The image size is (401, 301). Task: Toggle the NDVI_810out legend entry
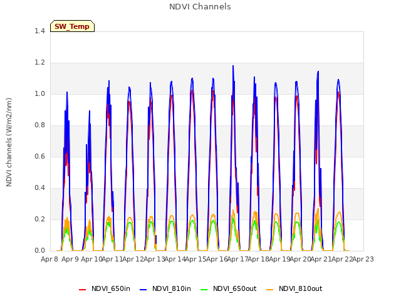point(294,288)
